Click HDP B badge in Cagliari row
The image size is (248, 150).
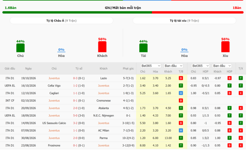(x=229, y=93)
